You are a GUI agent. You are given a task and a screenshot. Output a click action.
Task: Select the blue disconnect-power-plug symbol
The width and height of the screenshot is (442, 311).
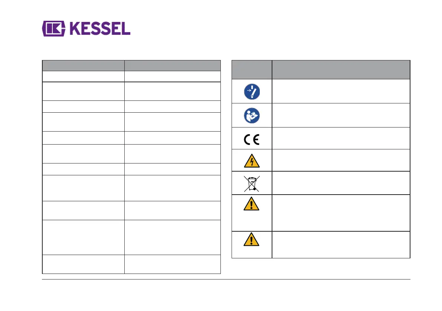[x=252, y=91]
